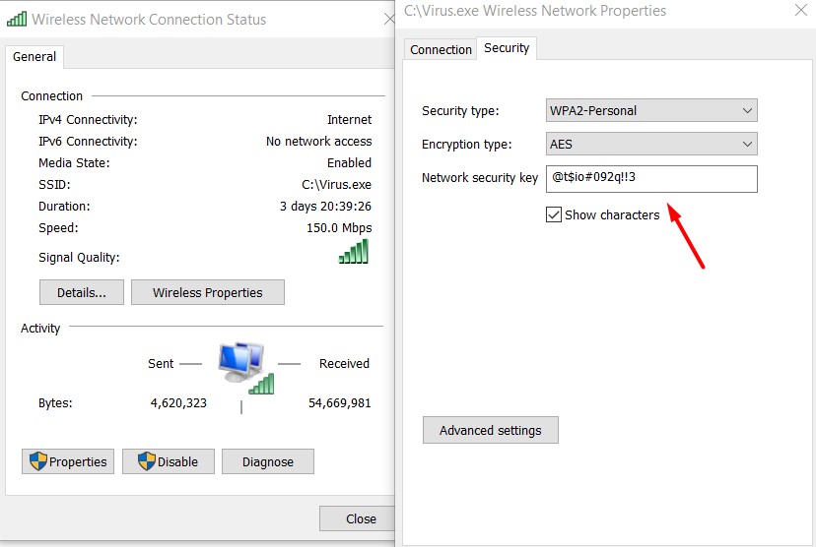Open the Details... button
816x547 pixels.
(x=82, y=292)
